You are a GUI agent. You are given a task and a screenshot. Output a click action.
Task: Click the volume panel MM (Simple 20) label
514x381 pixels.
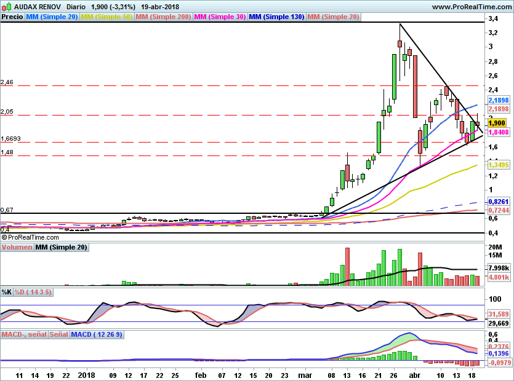click(x=61, y=248)
